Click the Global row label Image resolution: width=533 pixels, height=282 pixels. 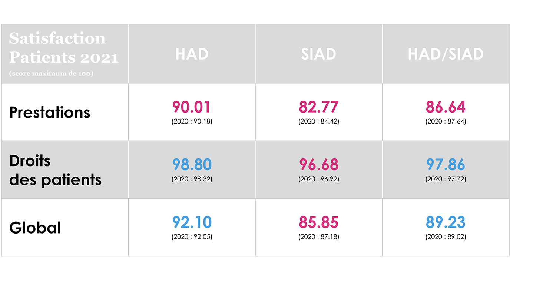pyautogui.click(x=35, y=228)
